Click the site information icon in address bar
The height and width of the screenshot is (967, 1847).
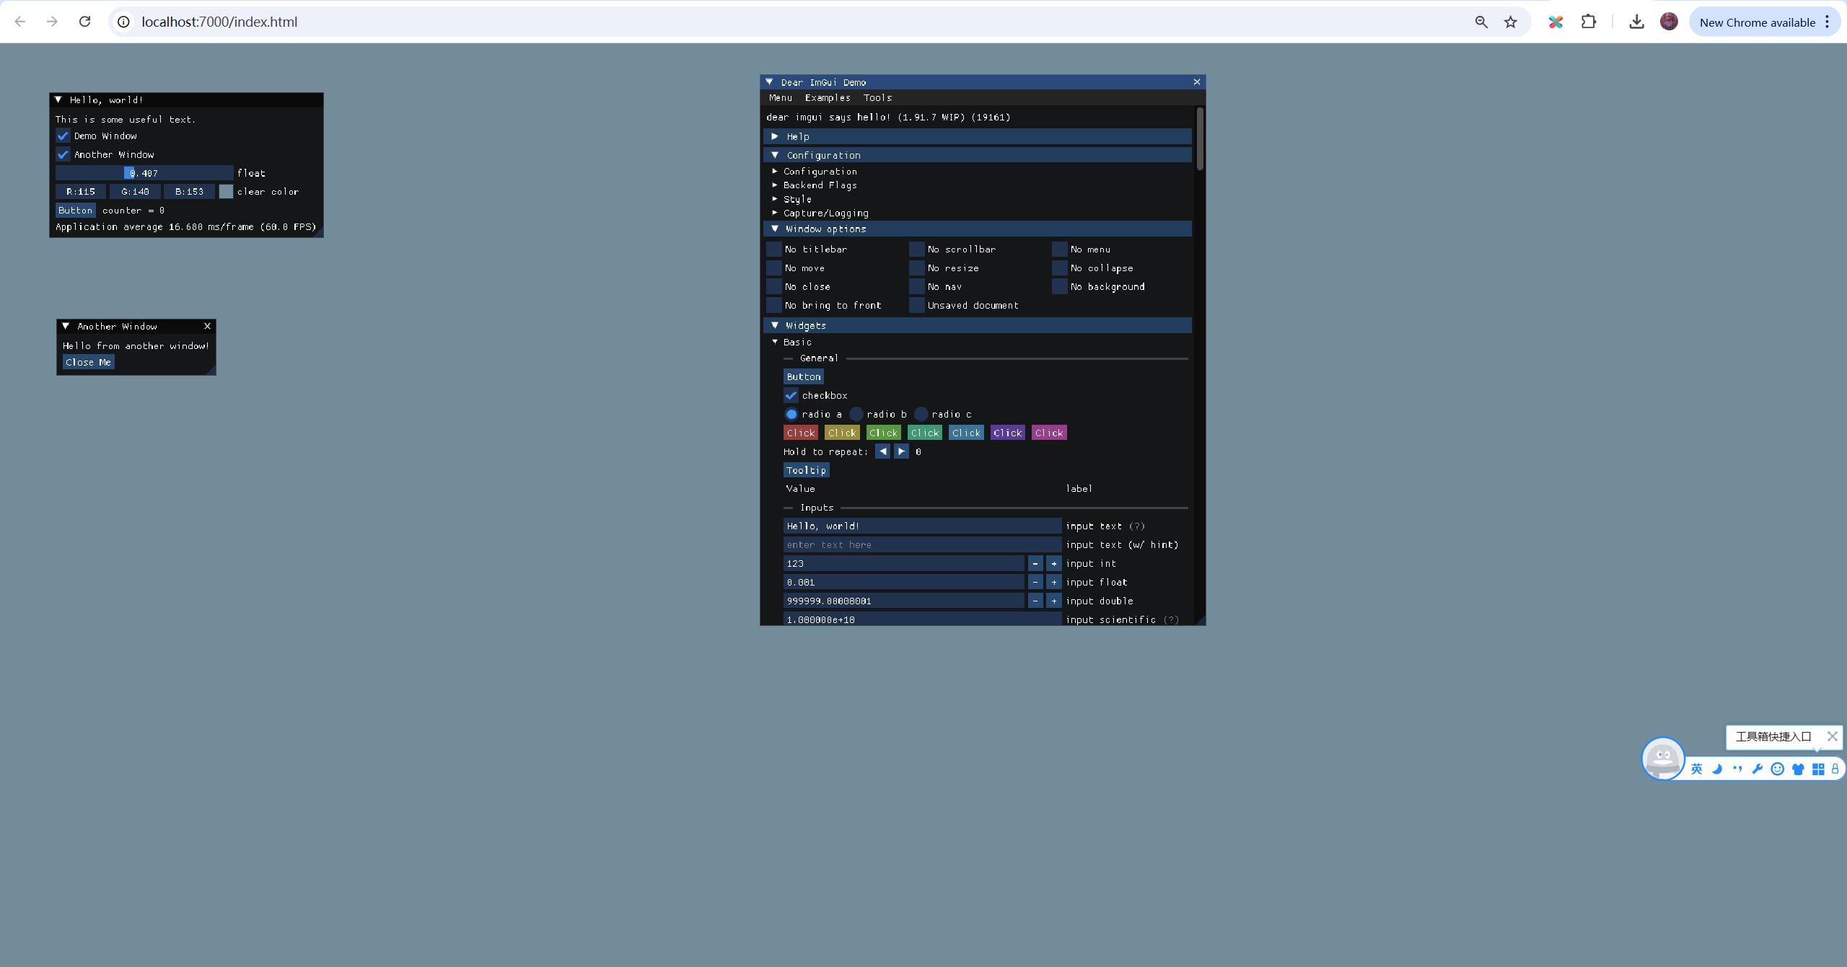tap(124, 22)
